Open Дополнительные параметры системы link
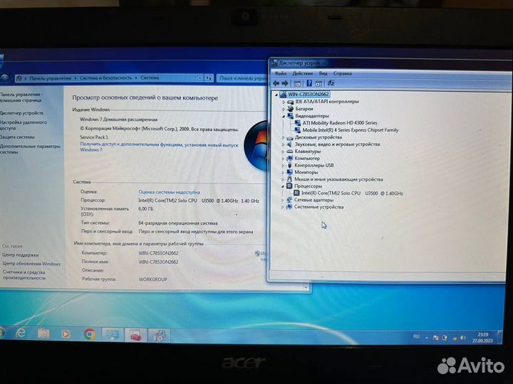 (x=30, y=149)
